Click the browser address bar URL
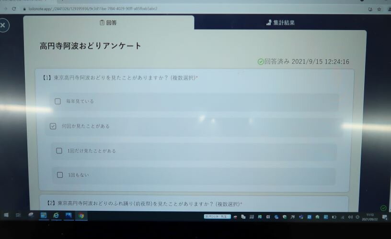Screen dimensions: 391x239 96,9
